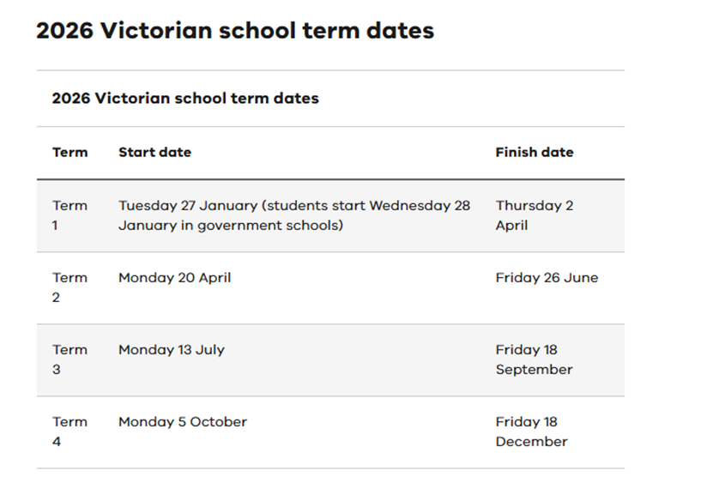725x483 pixels.
Task: Click the 'Monday 5 October' start date
Action: click(182, 422)
